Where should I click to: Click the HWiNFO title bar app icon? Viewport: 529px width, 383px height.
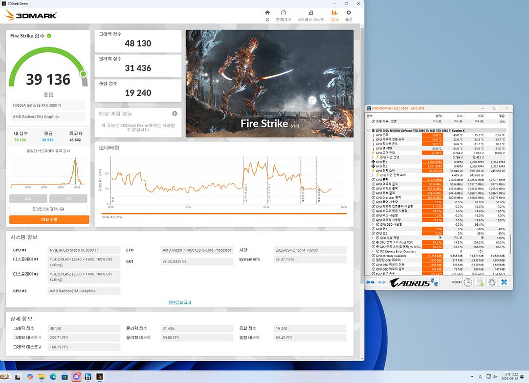coord(369,108)
